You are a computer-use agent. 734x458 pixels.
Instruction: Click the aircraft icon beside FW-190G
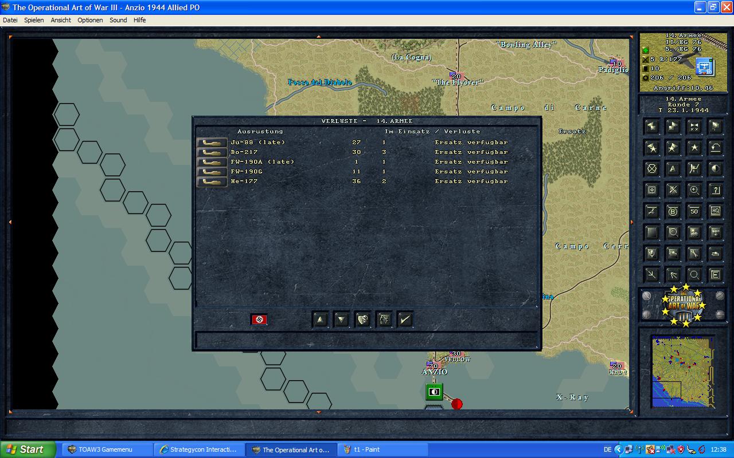tap(212, 172)
